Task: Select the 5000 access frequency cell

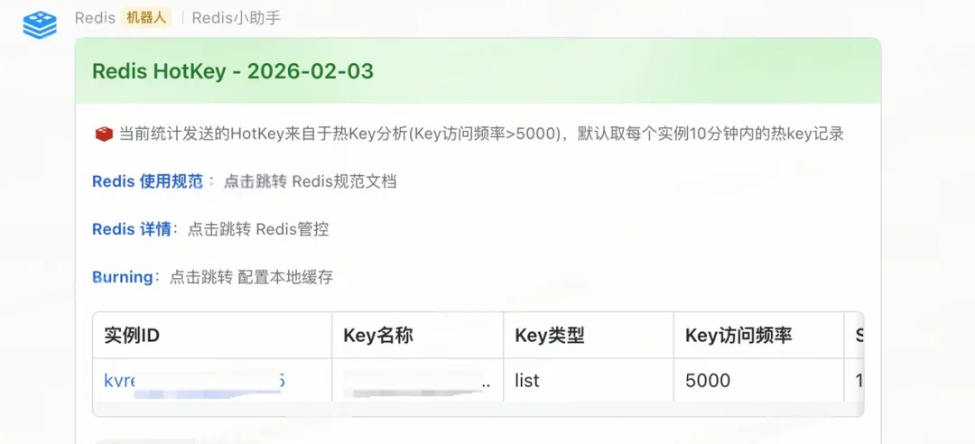Action: 708,381
